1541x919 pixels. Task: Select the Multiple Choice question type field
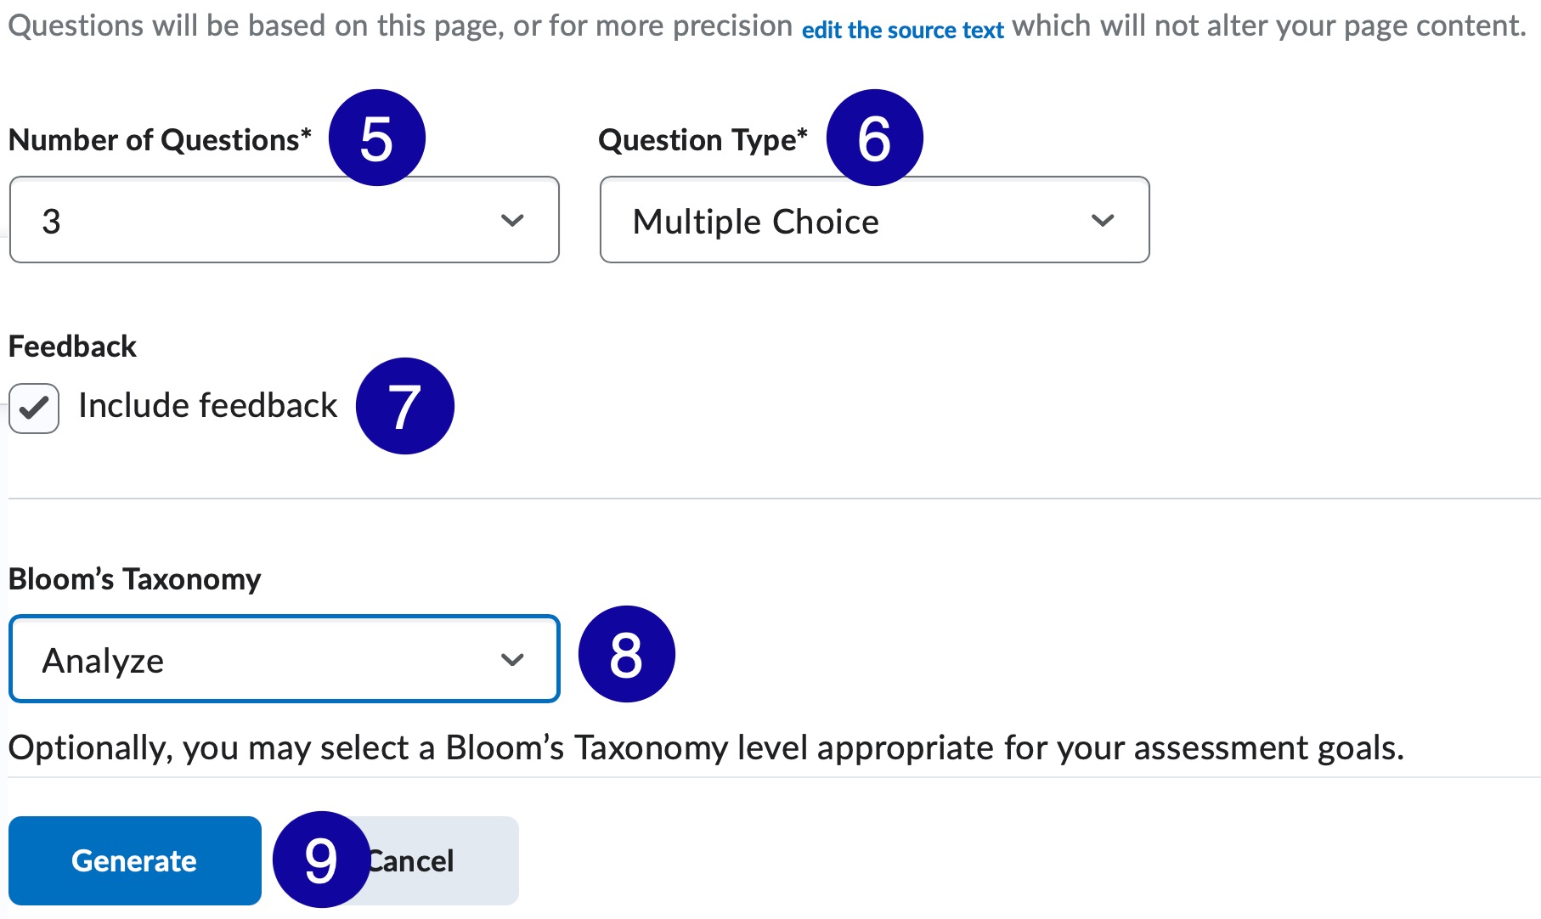pyautogui.click(x=873, y=220)
